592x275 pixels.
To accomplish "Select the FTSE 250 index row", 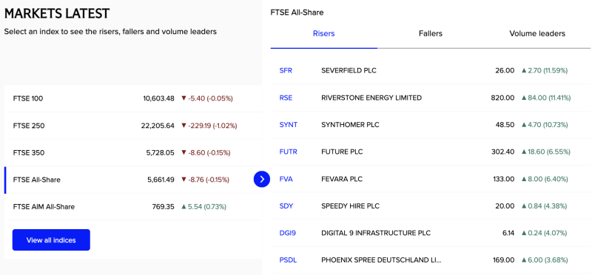I will point(133,126).
